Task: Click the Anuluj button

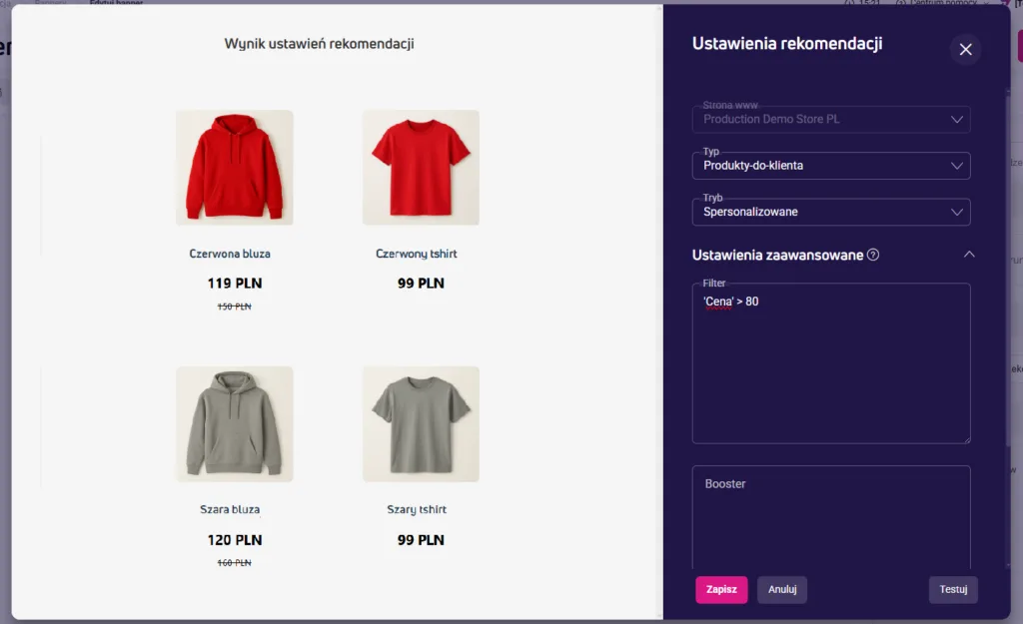Action: pyautogui.click(x=782, y=589)
